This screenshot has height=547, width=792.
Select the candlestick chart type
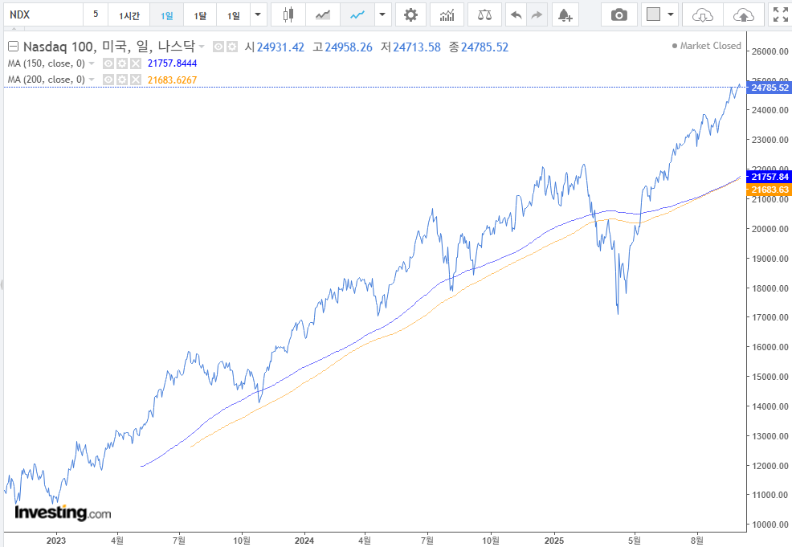click(288, 14)
